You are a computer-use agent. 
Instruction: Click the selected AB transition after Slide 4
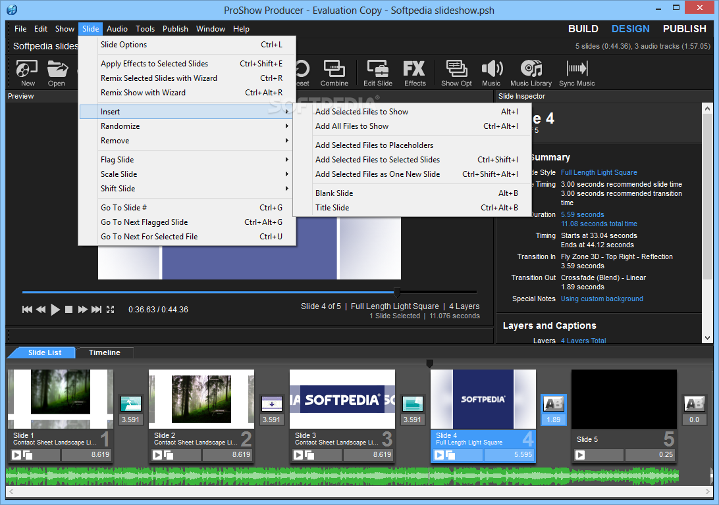tap(554, 404)
